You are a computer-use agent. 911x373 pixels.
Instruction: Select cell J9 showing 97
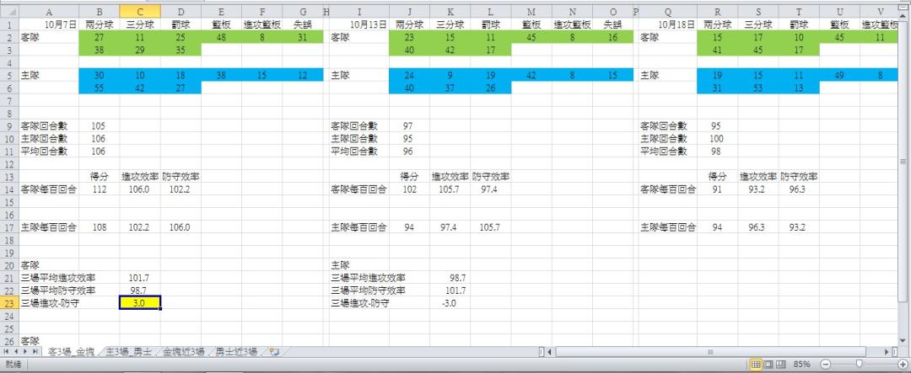pos(410,126)
